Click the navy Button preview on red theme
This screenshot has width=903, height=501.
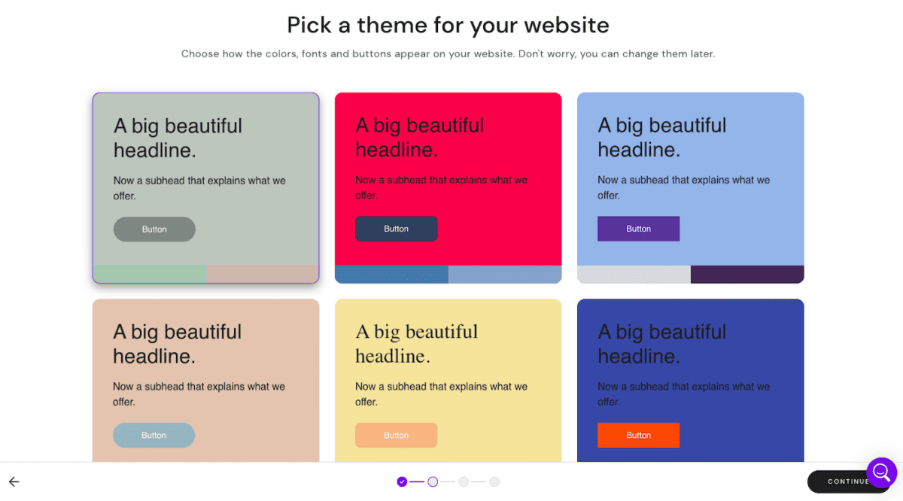(397, 229)
